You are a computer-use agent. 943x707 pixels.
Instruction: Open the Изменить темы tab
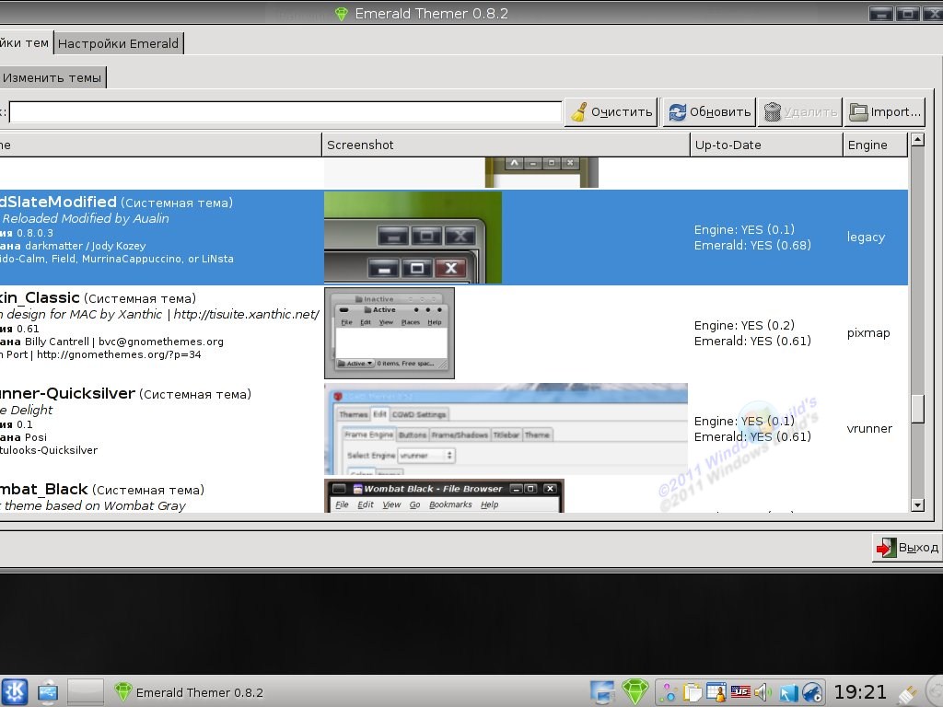[x=52, y=77]
